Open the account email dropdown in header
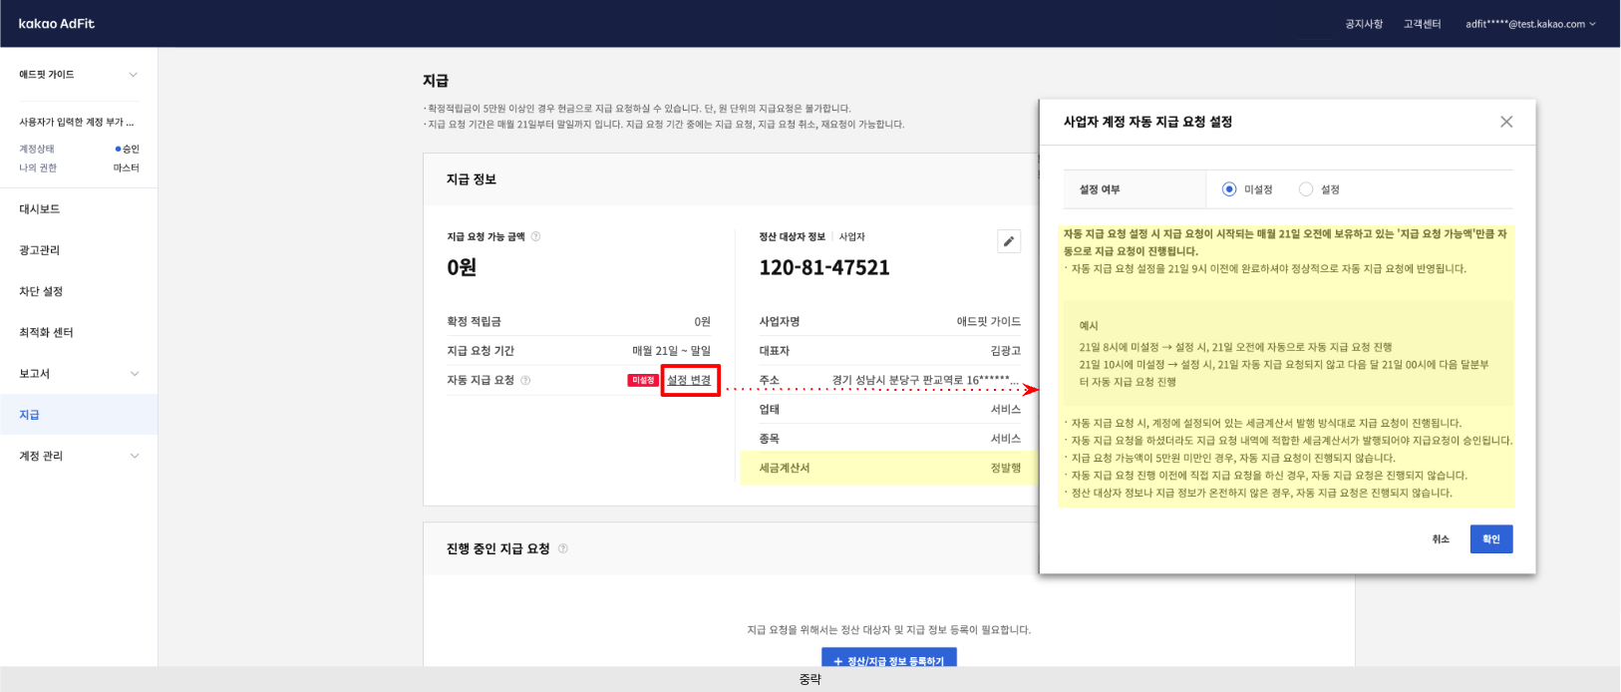This screenshot has height=692, width=1621. [1530, 24]
